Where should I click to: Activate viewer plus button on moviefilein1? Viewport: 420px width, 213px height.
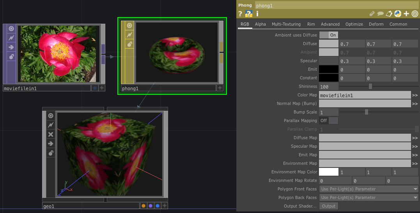(102, 88)
